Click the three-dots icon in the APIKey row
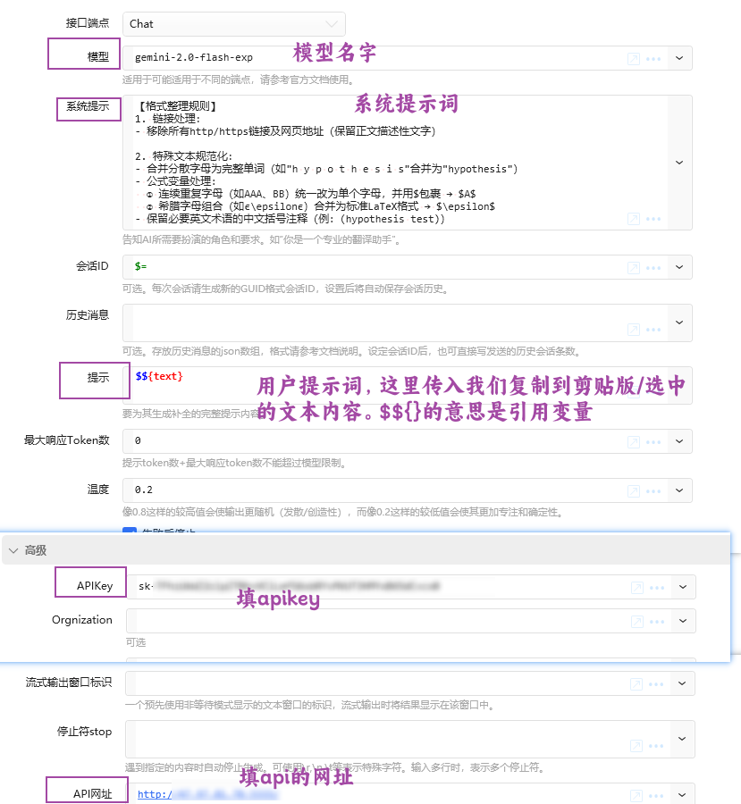 point(657,588)
